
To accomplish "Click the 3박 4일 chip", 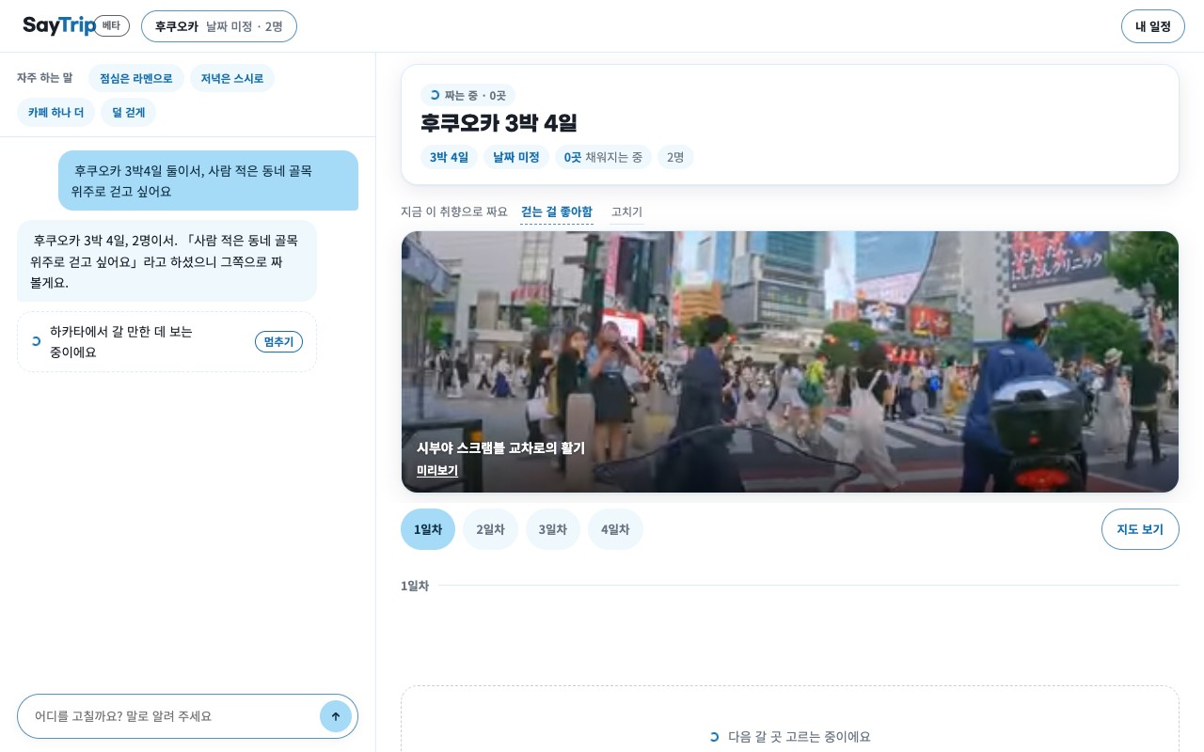I will coord(449,157).
